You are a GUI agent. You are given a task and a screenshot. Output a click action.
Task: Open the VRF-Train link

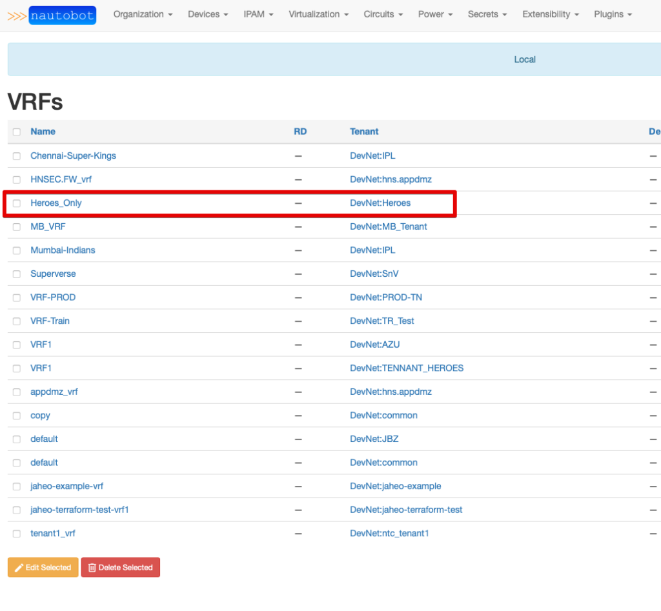(x=50, y=321)
